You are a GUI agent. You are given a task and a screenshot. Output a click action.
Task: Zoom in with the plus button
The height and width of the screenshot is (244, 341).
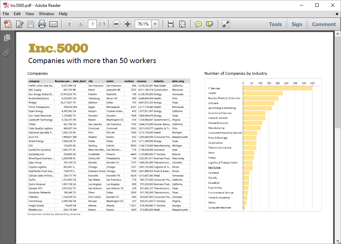point(128,24)
